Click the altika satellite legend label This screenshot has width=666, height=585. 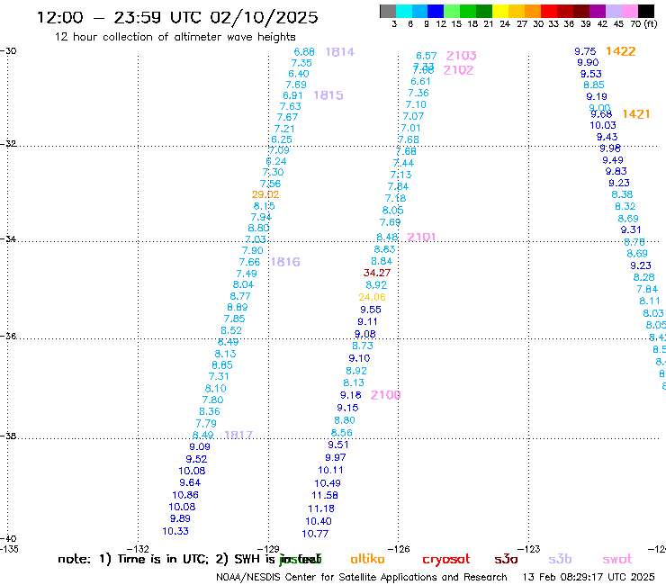(x=368, y=559)
